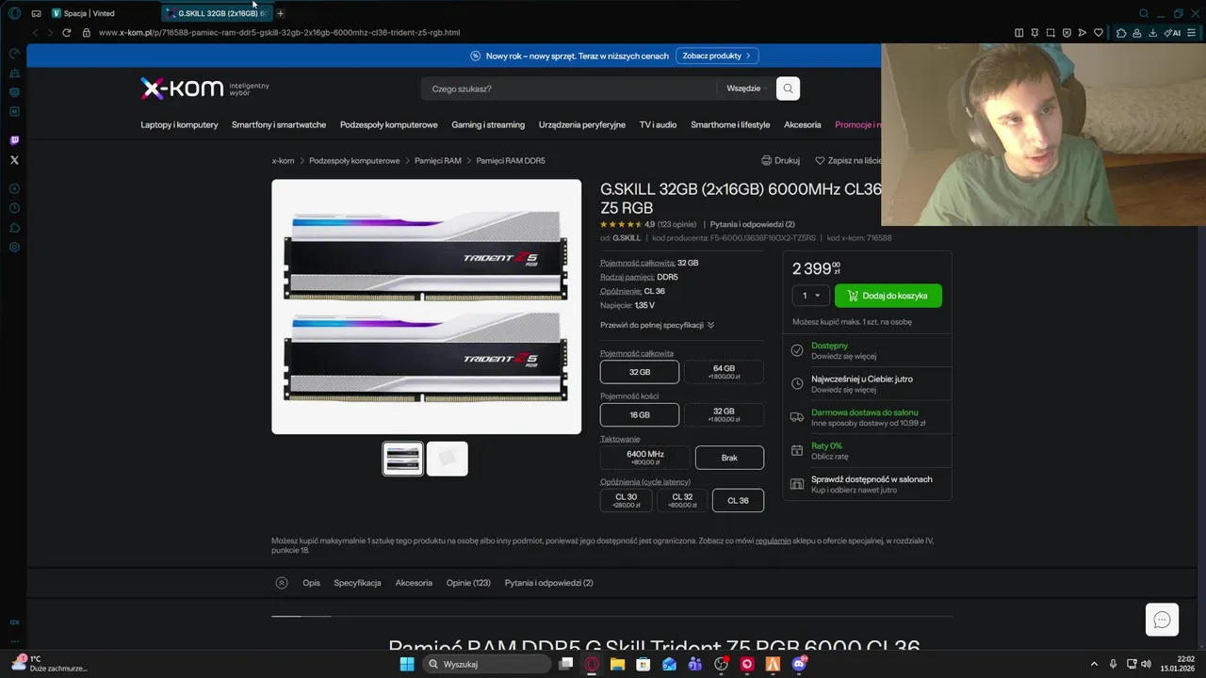Open Twitch panel in the sidebar

tap(14, 140)
